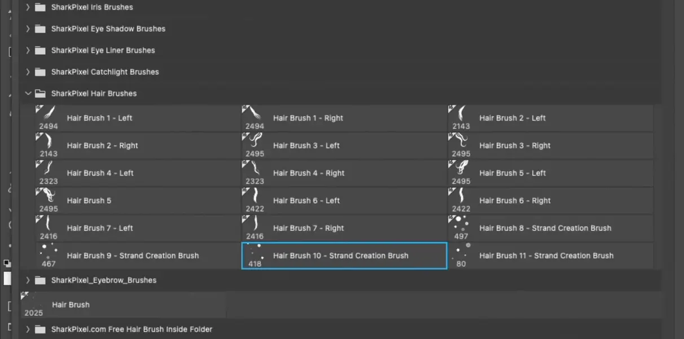This screenshot has height=339, width=684.
Task: Click the "Hair Brush 10 - Strand Creation Brush" label
Action: pos(341,256)
